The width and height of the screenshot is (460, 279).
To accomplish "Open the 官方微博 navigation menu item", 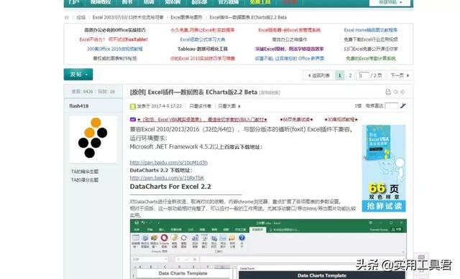I will click(x=229, y=2).
